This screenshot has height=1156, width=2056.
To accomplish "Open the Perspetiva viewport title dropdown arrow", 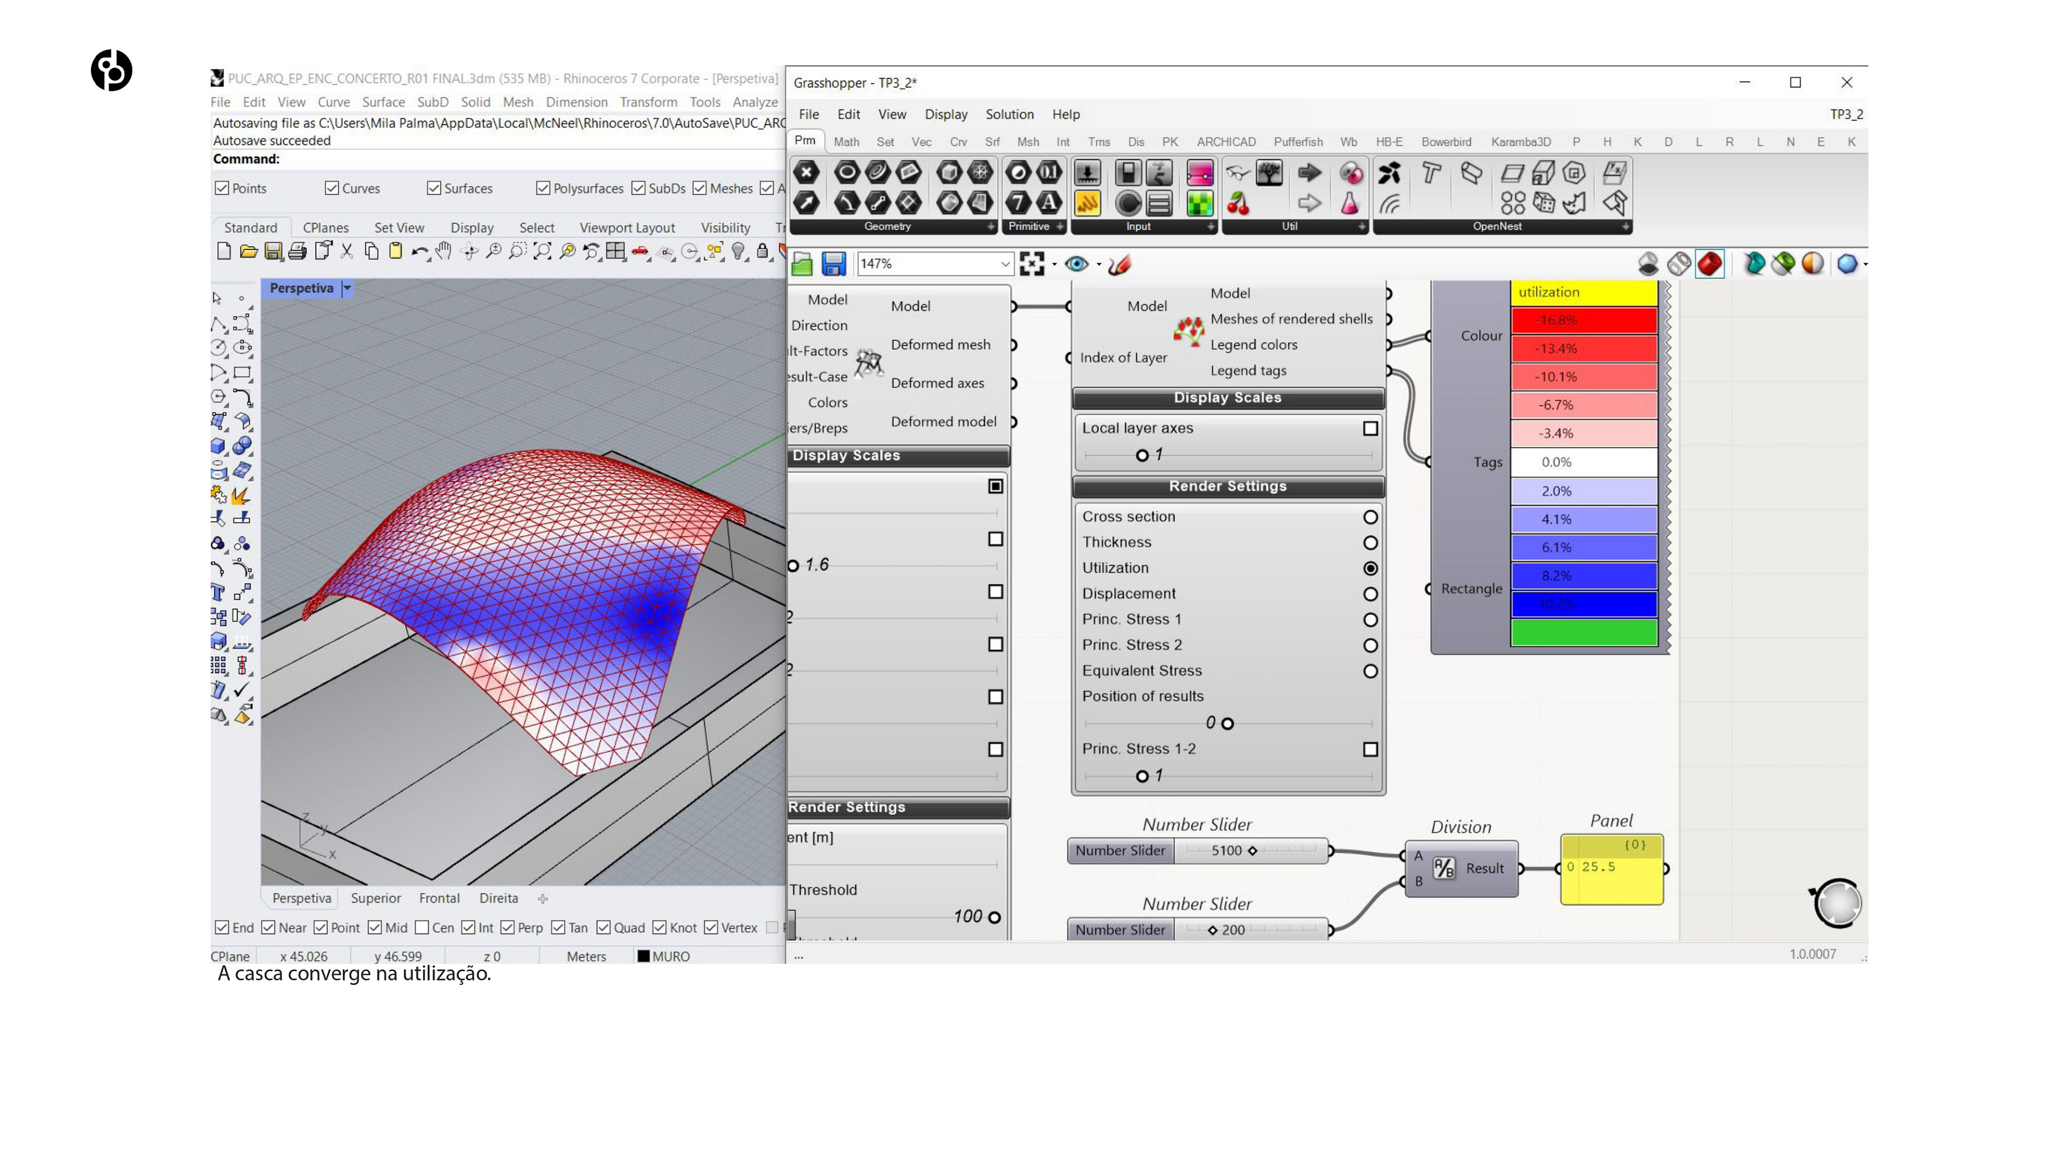I will (347, 288).
